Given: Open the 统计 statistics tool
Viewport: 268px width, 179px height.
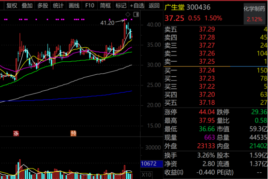Looking at the screenshot, I should click(x=58, y=6).
